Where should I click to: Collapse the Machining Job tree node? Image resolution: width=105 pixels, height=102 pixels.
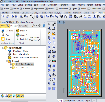[x=3, y=48]
